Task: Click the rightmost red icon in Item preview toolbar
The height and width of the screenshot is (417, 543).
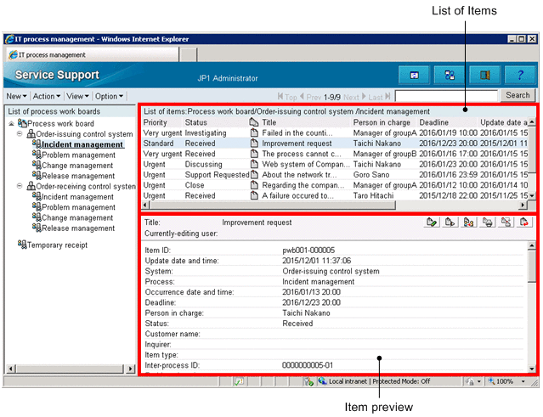Action: point(525,223)
